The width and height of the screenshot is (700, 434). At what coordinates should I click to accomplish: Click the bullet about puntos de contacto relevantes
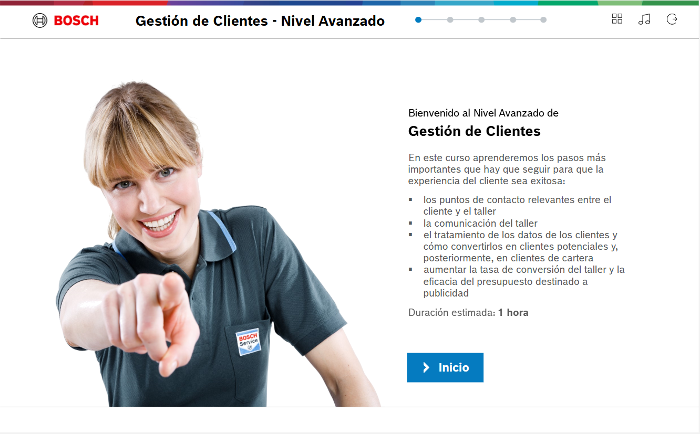(x=517, y=206)
